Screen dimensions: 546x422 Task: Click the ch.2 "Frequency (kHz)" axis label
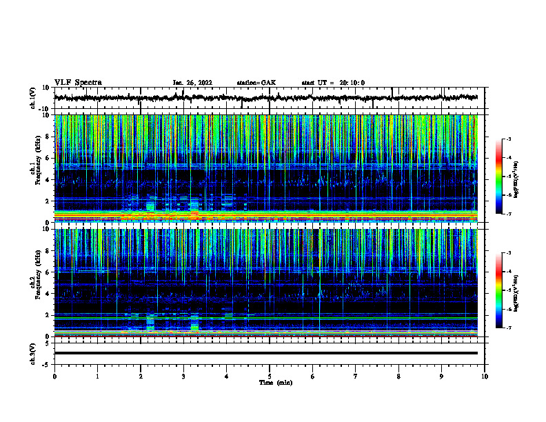pos(39,274)
